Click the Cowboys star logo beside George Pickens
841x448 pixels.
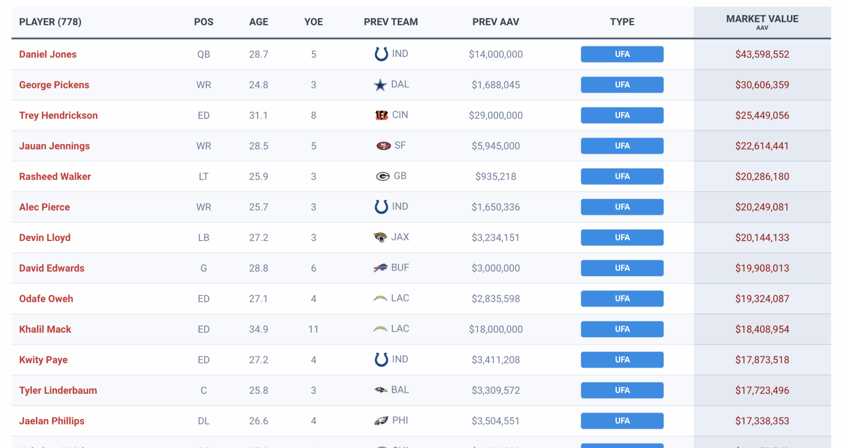[381, 84]
